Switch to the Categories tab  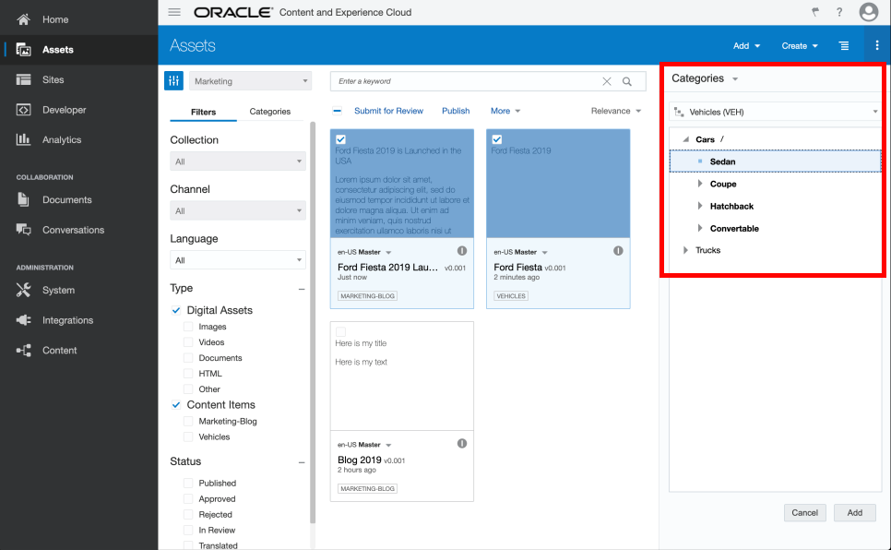point(270,112)
